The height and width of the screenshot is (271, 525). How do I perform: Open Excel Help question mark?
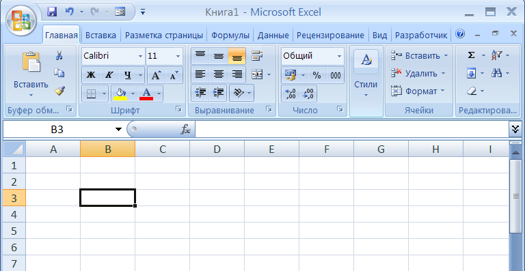pyautogui.click(x=460, y=33)
